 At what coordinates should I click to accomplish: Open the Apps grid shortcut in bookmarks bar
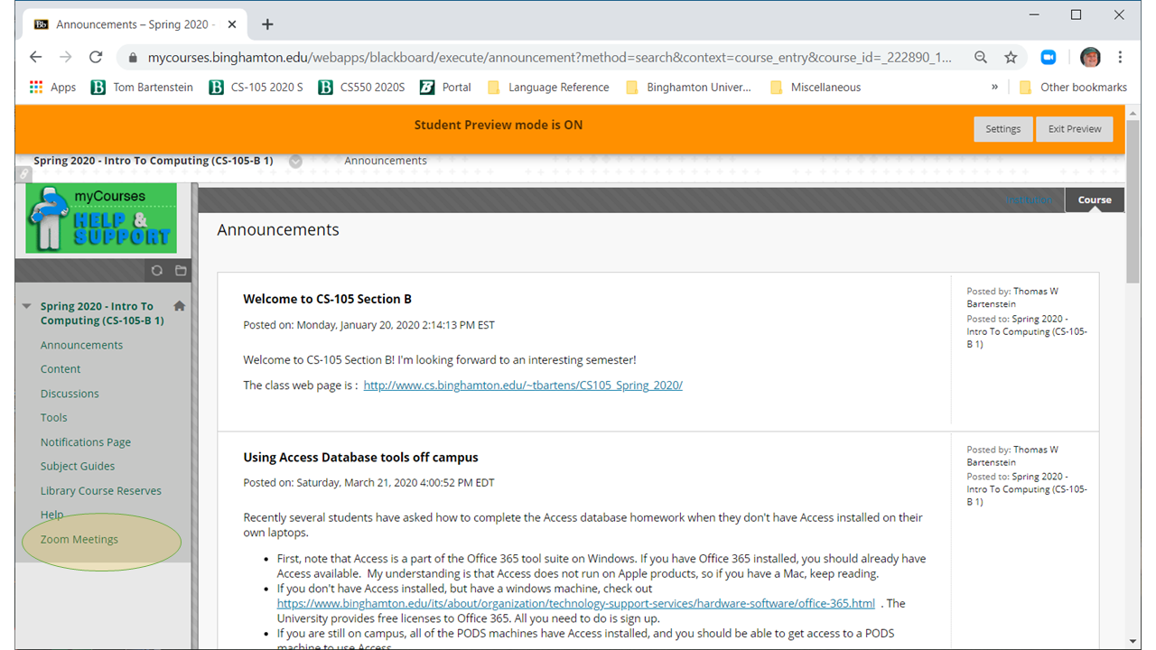click(x=52, y=88)
